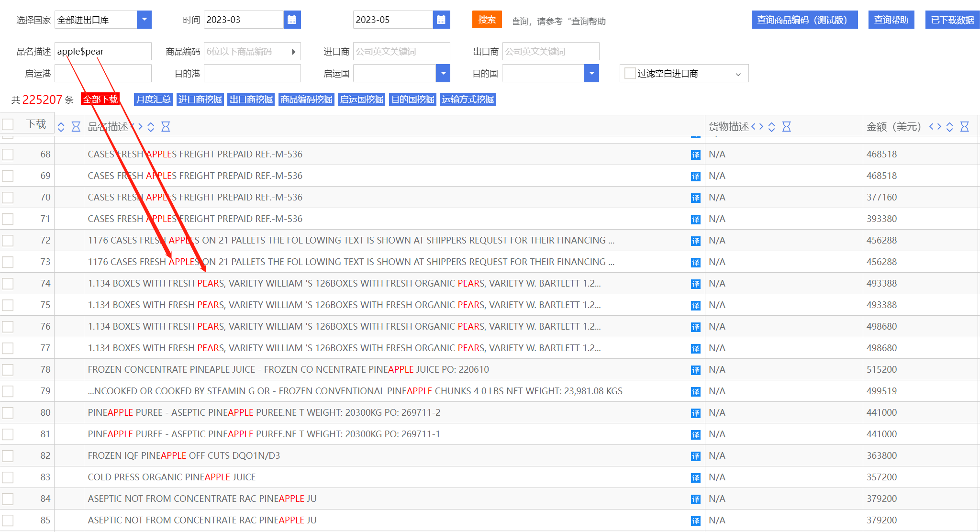The width and height of the screenshot is (980, 532).
Task: Open the 运输方式挖掘 tab
Action: [468, 100]
